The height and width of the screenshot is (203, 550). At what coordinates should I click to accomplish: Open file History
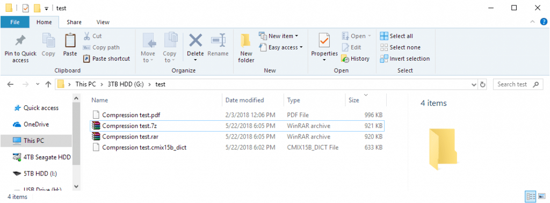coord(356,59)
